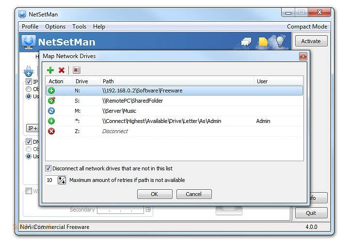Click the IP+ button

coord(33,128)
